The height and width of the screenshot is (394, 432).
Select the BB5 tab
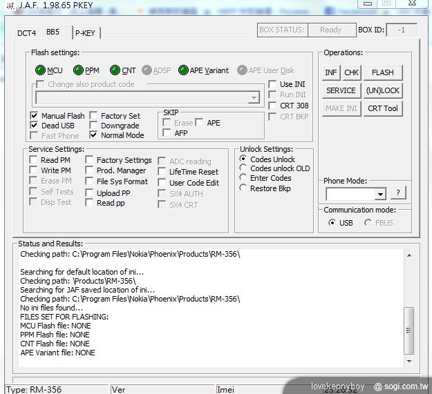point(53,32)
